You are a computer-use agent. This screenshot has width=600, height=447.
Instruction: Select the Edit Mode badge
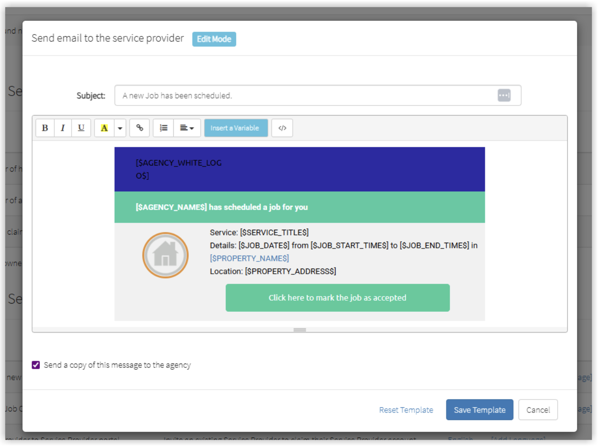point(214,39)
